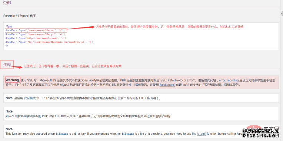Click the 'Example #1 fopen() 例子' caption
Image resolution: width=283 pixels, height=141 pixels.
[x=20, y=16]
